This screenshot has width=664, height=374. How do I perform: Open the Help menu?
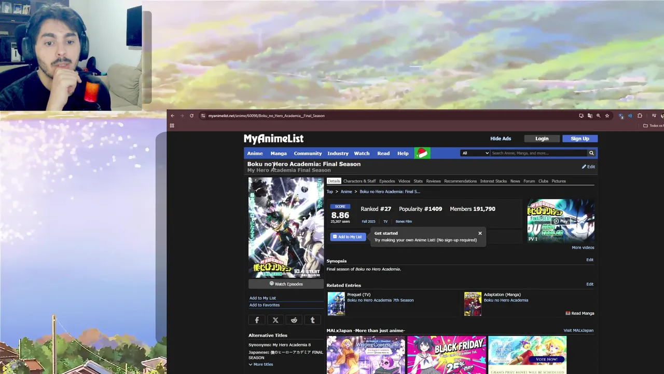point(403,153)
